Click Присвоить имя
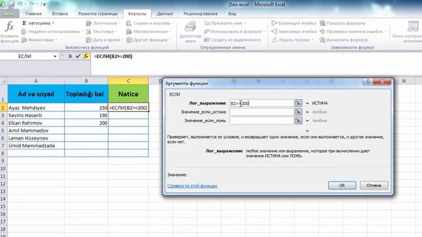 pyautogui.click(x=224, y=23)
